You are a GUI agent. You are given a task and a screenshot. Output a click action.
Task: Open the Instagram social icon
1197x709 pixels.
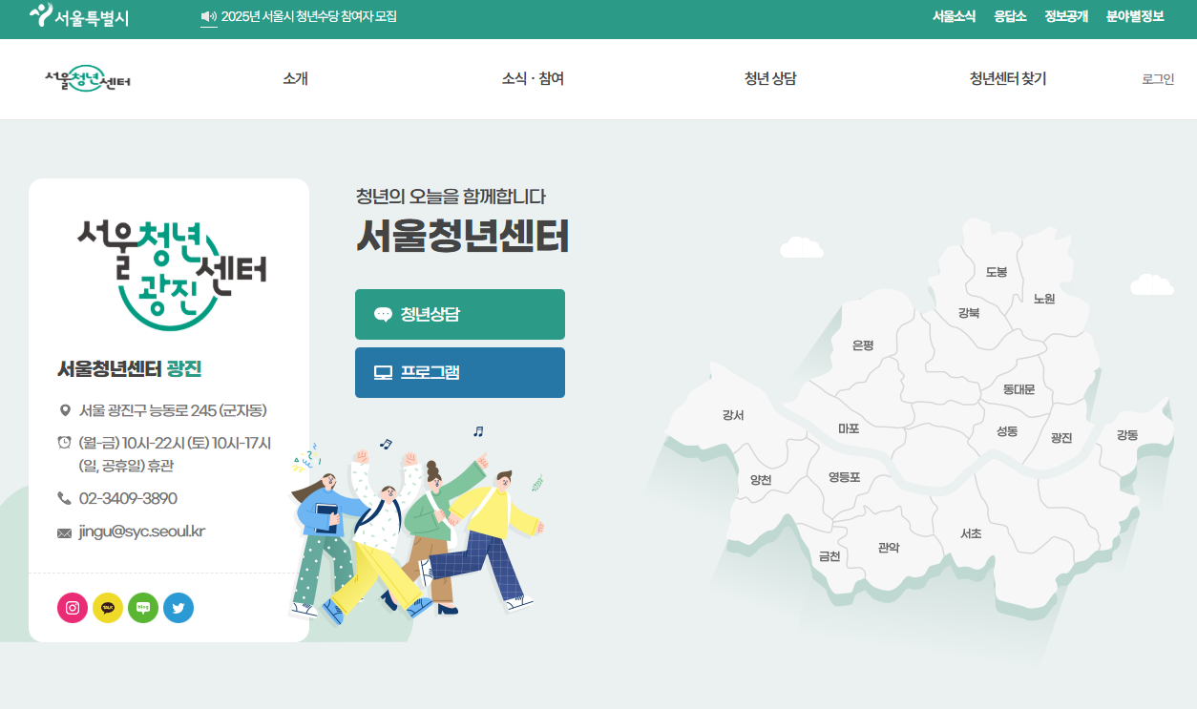(73, 608)
